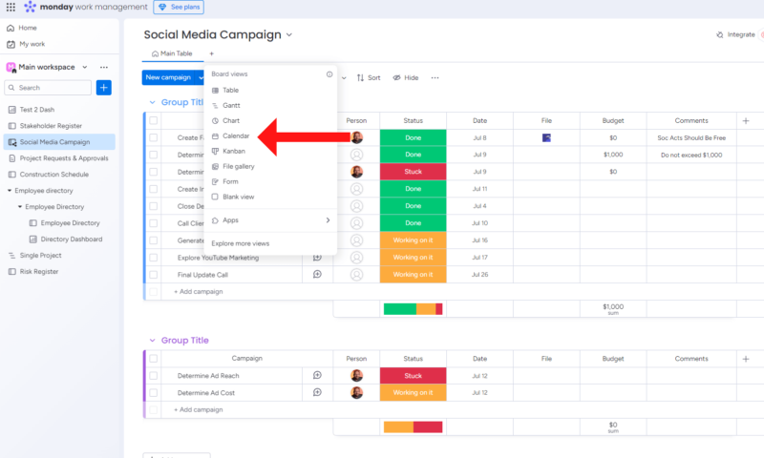Viewport: 764px width, 458px height.
Task: Click the File gallery view icon
Action: click(x=215, y=166)
